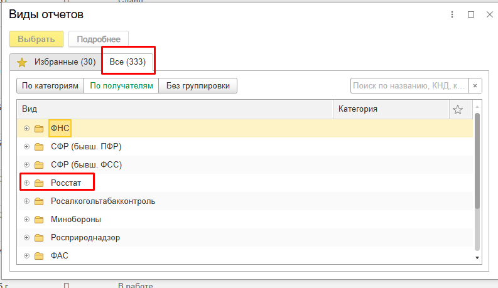498x288 pixels.
Task: Click the Выбрать button
Action: click(x=36, y=39)
